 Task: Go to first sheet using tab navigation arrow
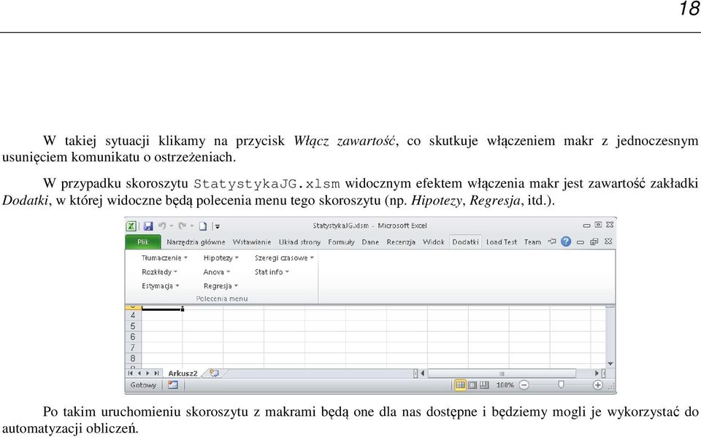tap(130, 373)
